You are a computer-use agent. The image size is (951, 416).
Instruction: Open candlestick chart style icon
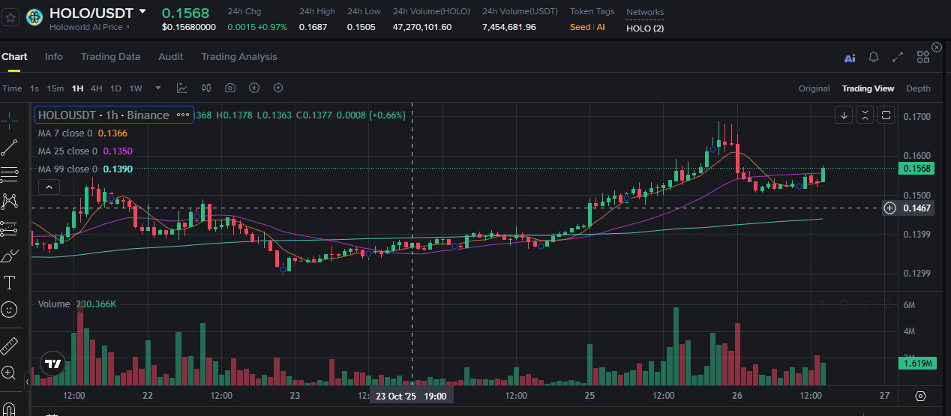[x=206, y=88]
